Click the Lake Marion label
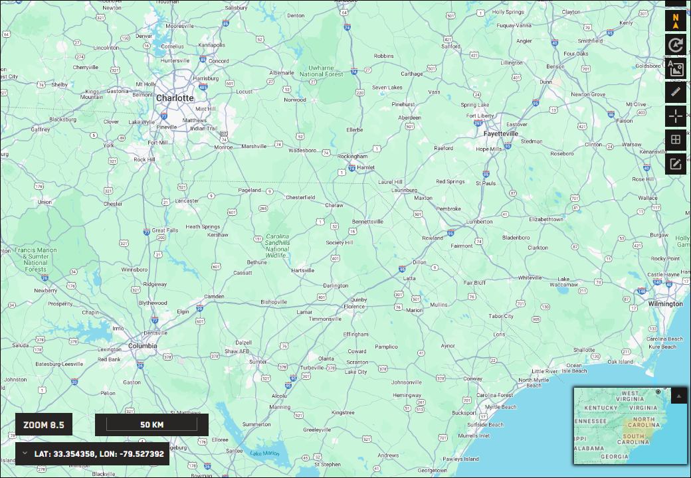The height and width of the screenshot is (478, 691). pos(264,453)
